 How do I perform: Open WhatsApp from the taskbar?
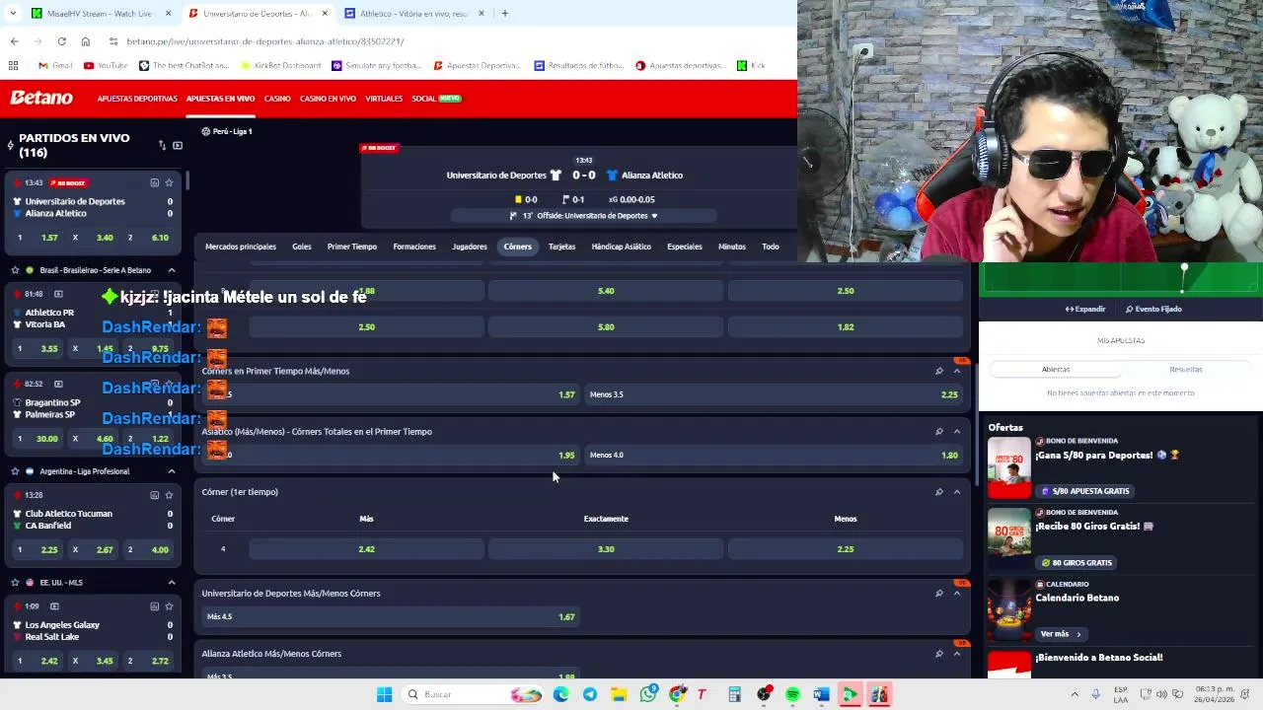click(648, 694)
